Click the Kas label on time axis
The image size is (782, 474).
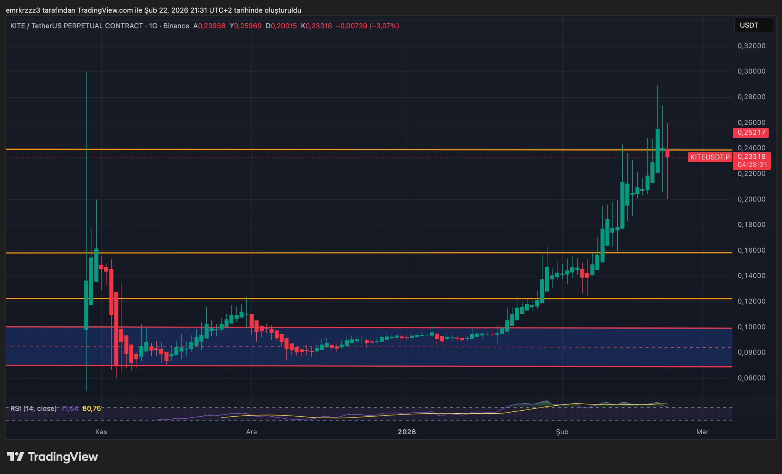tap(101, 432)
